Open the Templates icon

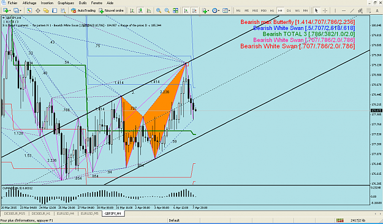point(226,10)
